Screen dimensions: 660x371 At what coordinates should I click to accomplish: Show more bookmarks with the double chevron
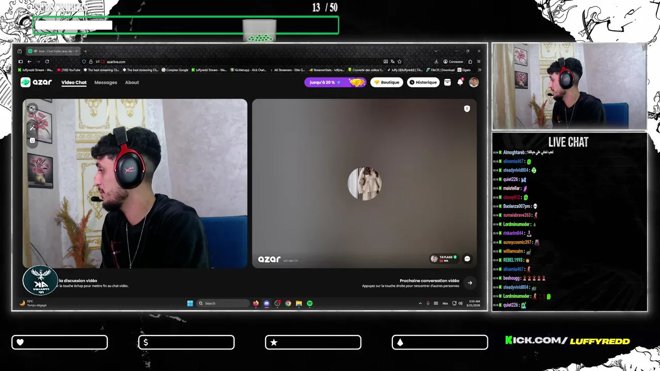pos(480,70)
